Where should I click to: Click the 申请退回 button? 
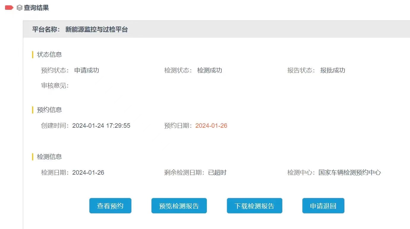coord(323,206)
